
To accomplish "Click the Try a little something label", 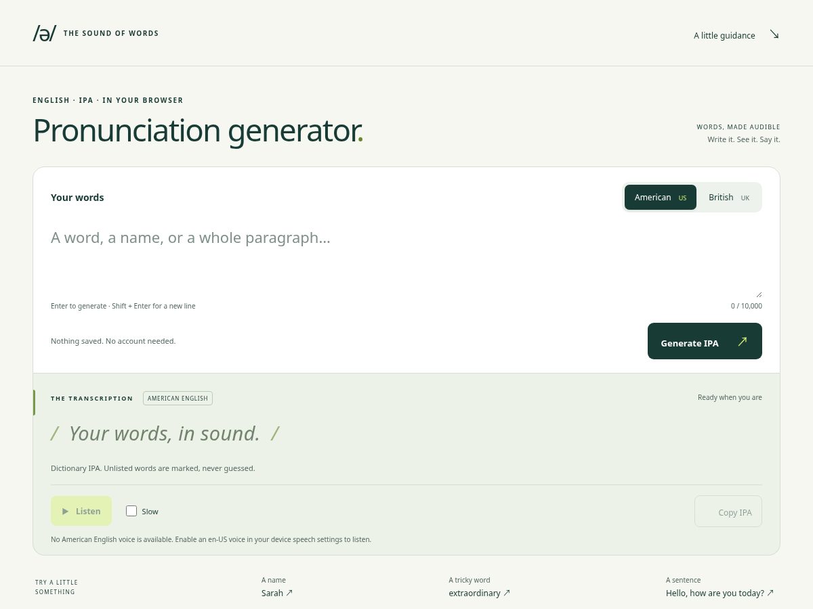I will (x=56, y=587).
